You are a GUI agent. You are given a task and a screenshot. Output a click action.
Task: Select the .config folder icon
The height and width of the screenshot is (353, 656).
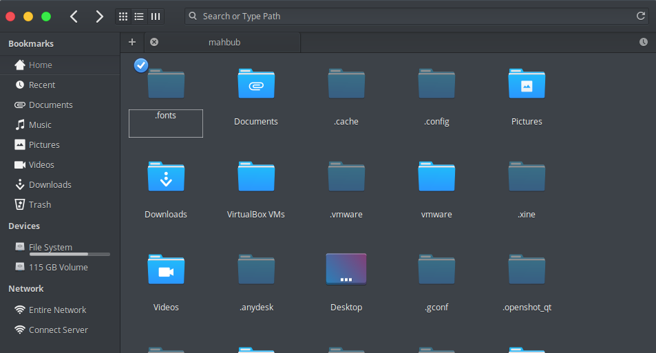click(x=436, y=84)
